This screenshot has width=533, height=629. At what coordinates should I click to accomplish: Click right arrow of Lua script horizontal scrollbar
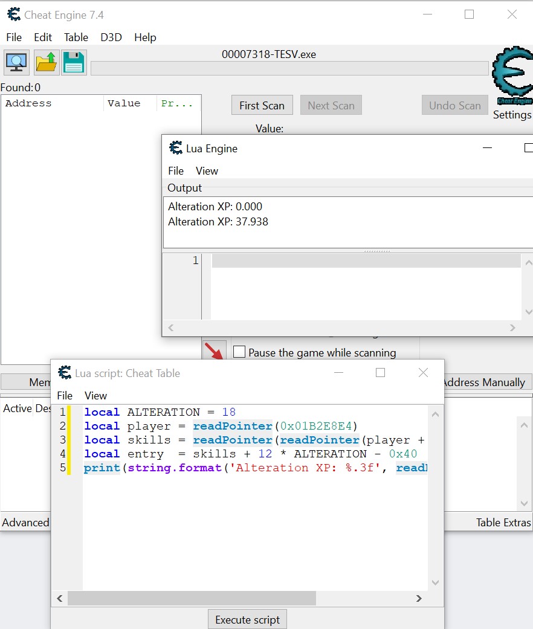tap(419, 598)
